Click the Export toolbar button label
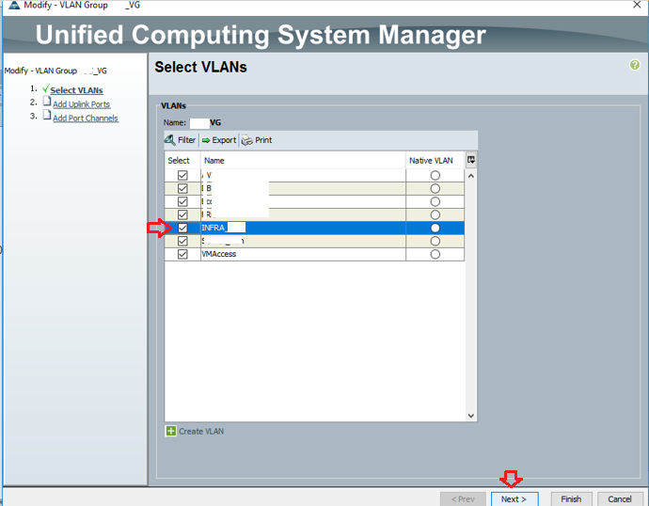Image resolution: width=649 pixels, height=506 pixels. tap(224, 140)
